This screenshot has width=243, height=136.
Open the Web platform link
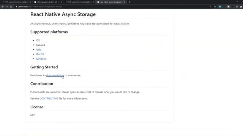[x=38, y=49]
